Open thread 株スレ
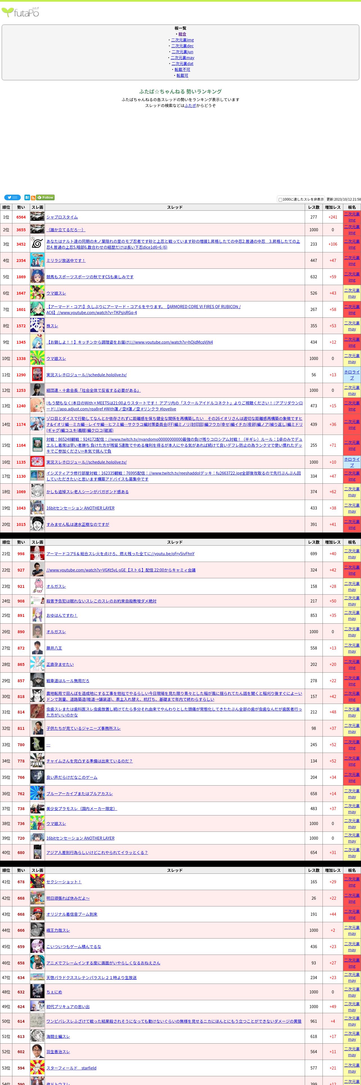This screenshot has height=1085, width=361. point(52,326)
